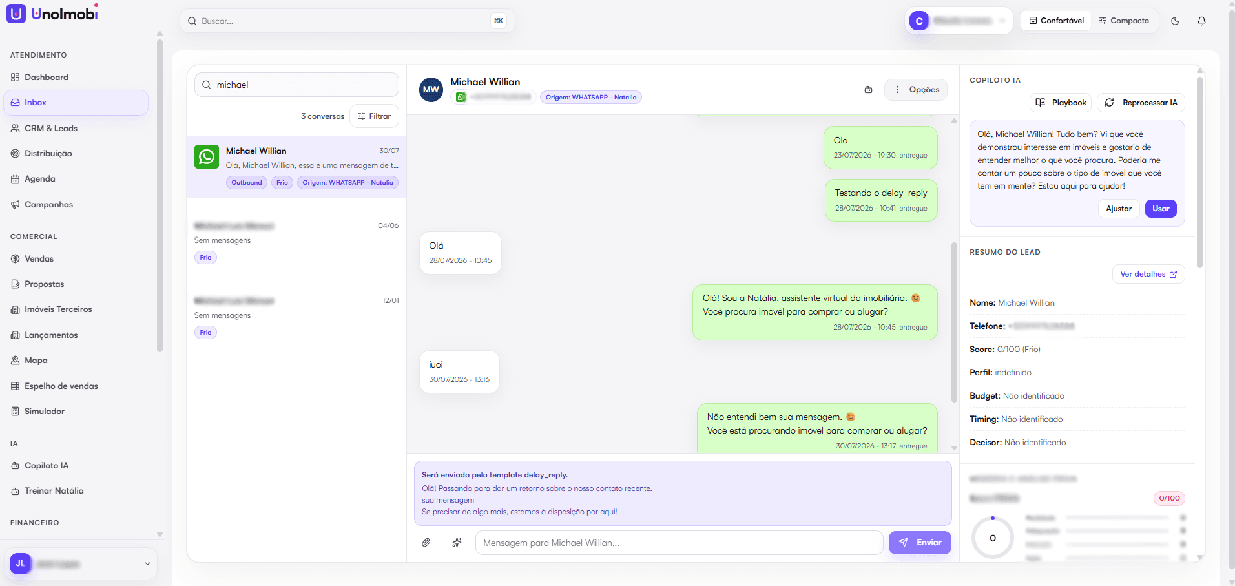Open Copiloto IA in sidebar
Screen dimensions: 1235x586
[x=76, y=466]
